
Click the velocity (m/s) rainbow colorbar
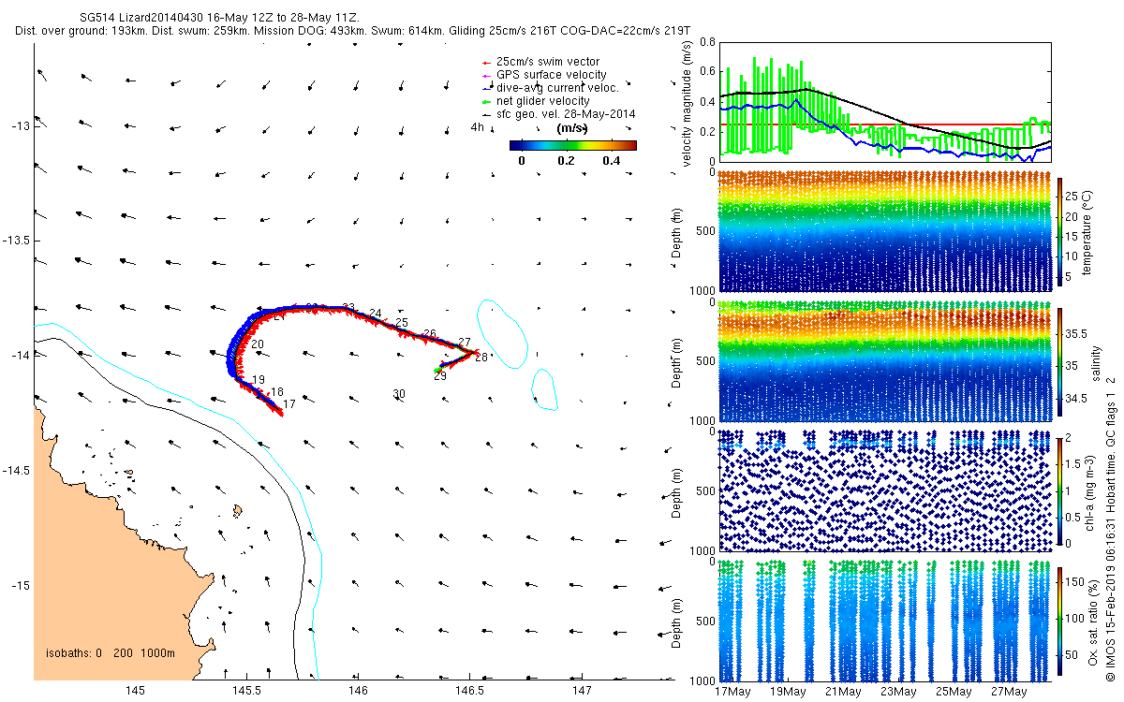click(573, 145)
